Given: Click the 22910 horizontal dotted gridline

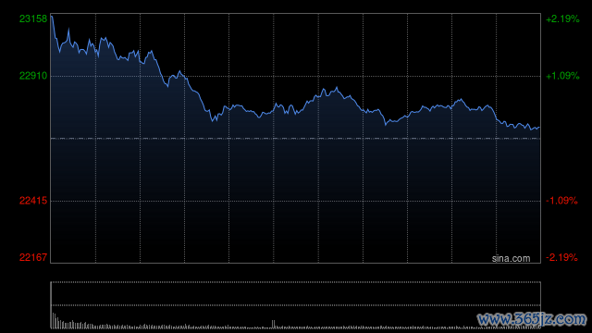Looking at the screenshot, I should coord(296,76).
